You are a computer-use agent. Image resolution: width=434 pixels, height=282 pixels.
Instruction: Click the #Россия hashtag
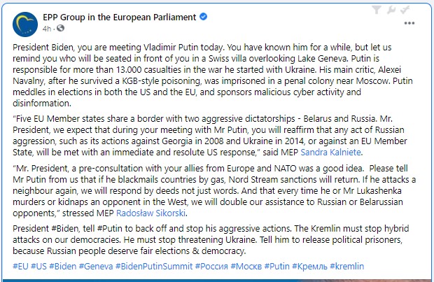coord(211,266)
